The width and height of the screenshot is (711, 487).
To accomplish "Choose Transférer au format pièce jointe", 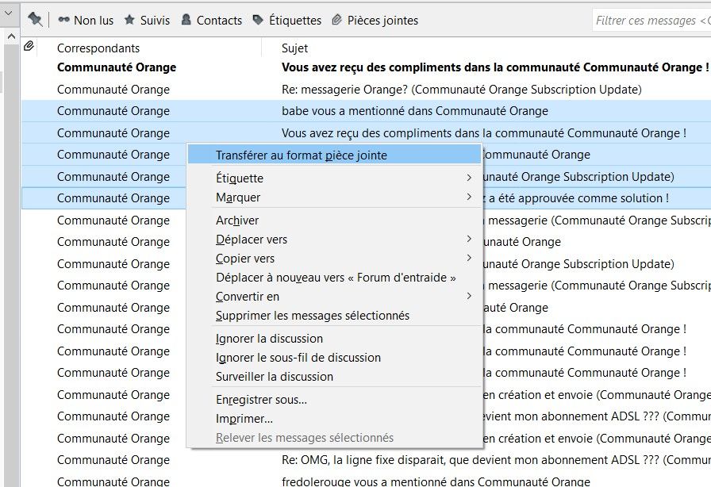I will pyautogui.click(x=302, y=155).
